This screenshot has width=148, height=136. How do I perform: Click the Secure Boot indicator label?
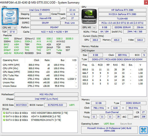click(126, 124)
